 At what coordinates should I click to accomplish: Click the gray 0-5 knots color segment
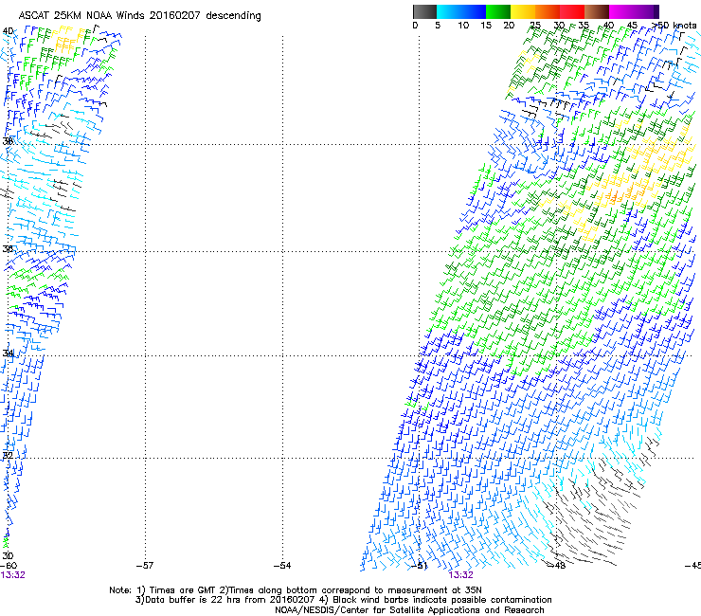(424, 11)
